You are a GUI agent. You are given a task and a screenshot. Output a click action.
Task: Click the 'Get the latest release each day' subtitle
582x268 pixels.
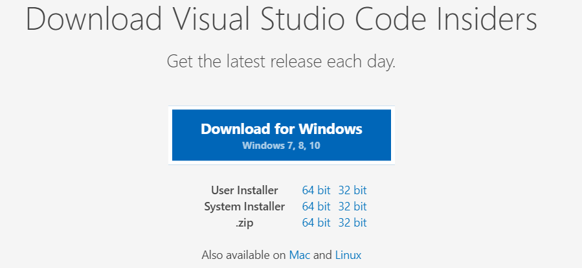point(281,61)
